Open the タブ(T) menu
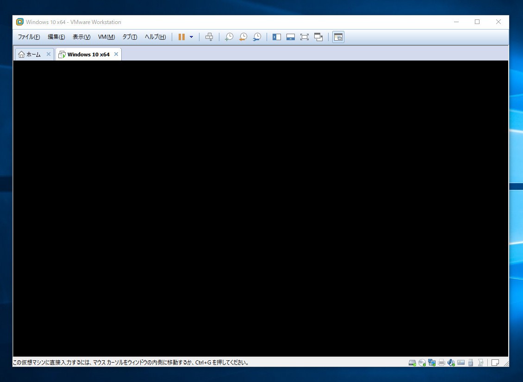The height and width of the screenshot is (382, 523). pos(130,37)
